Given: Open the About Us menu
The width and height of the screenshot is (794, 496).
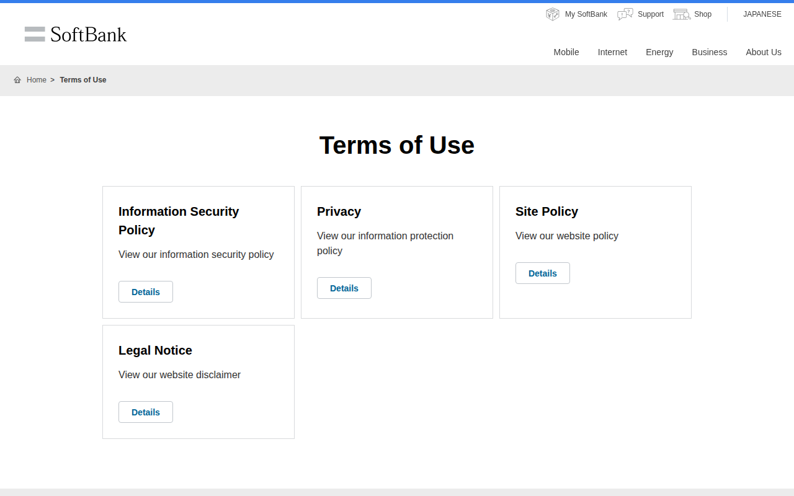Looking at the screenshot, I should pyautogui.click(x=764, y=52).
